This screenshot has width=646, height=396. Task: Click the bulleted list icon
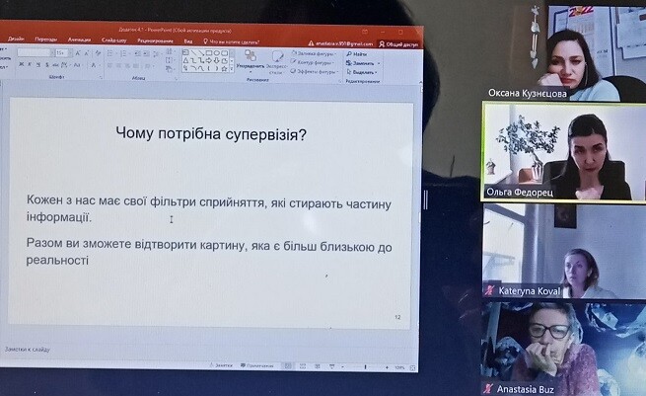[111, 53]
